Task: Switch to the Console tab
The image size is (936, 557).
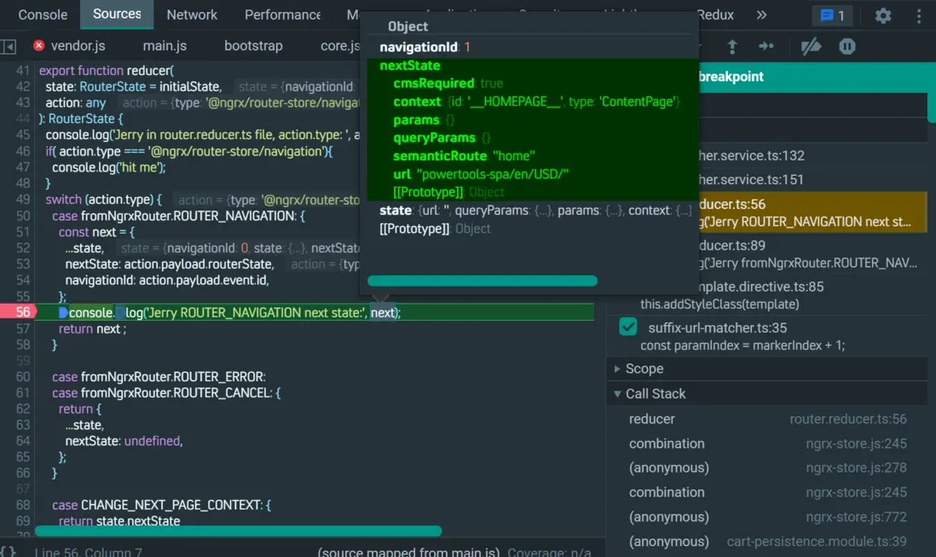Action: [43, 15]
